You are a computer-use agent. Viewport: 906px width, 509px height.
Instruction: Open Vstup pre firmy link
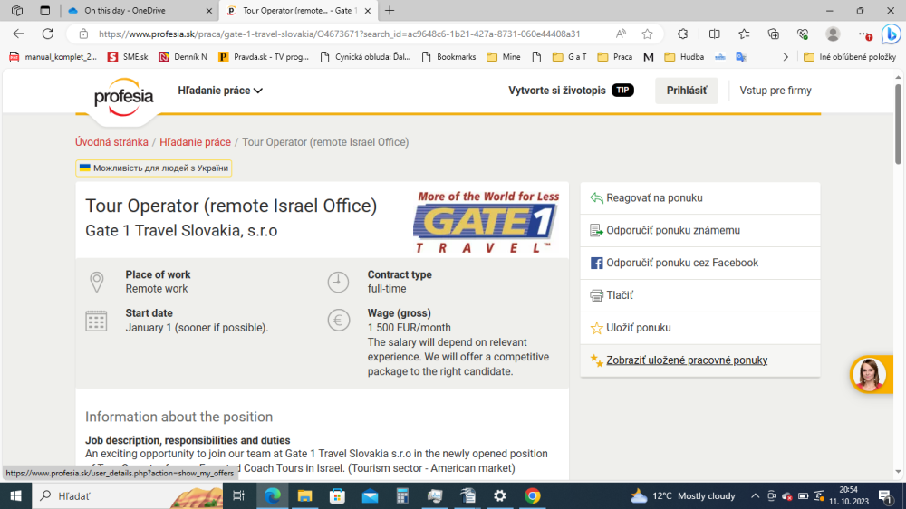tap(776, 91)
